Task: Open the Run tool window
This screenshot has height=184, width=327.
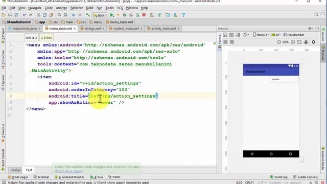Action: [97, 177]
